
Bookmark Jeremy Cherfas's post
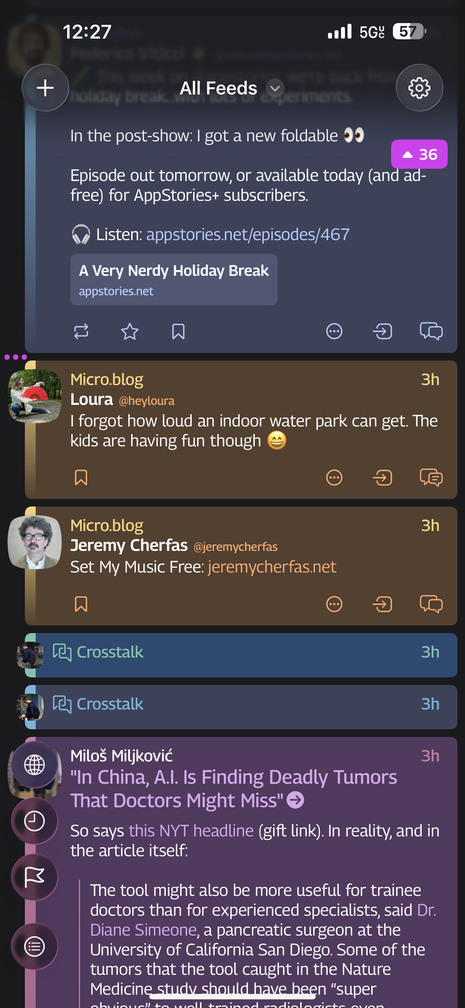[81, 604]
